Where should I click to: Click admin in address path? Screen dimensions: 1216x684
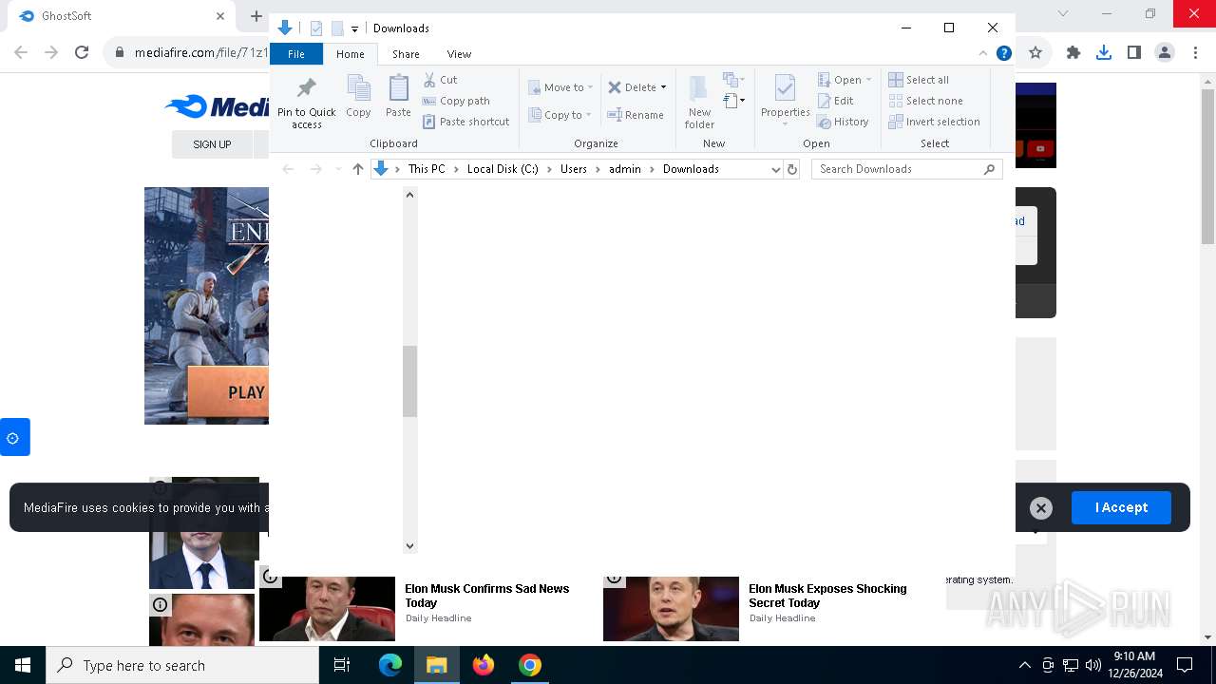pyautogui.click(x=625, y=169)
